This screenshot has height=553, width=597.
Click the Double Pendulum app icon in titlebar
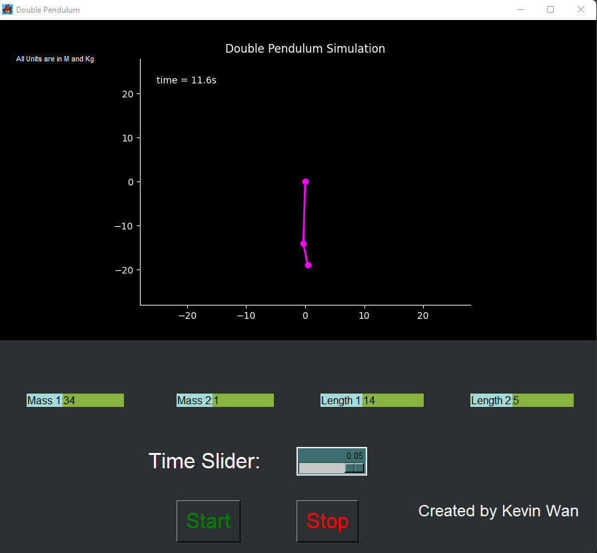point(7,9)
